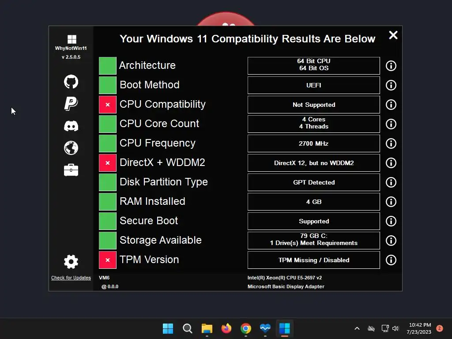The height and width of the screenshot is (339, 452).
Task: Open the Windows Start menu
Action: pos(168,328)
